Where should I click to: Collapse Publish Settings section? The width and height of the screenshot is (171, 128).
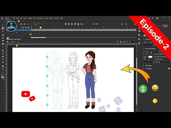click(144, 39)
